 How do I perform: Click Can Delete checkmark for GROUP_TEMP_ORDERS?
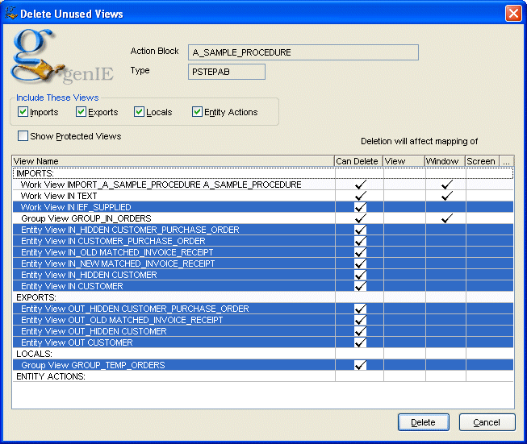[360, 365]
